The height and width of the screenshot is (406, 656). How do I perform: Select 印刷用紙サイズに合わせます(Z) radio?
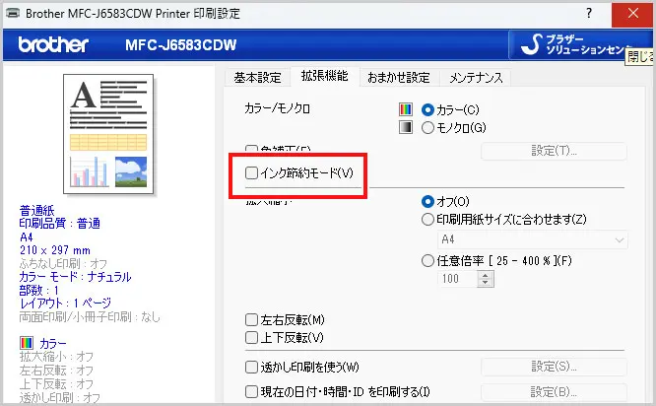427,220
